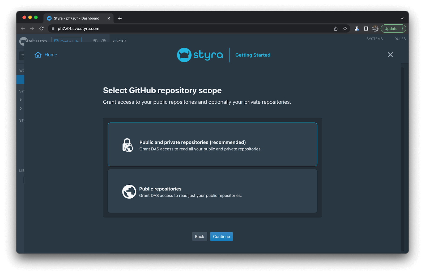
Task: Close the Getting Started dialog
Action: click(x=390, y=55)
